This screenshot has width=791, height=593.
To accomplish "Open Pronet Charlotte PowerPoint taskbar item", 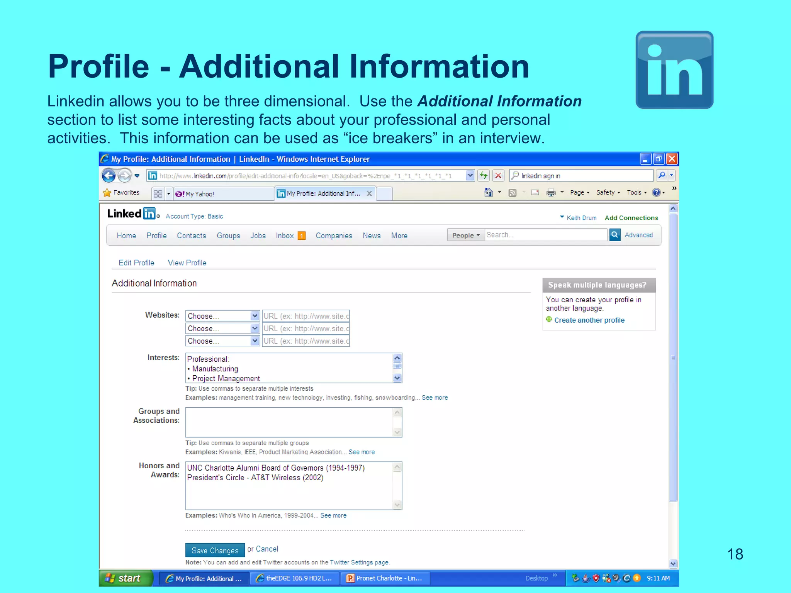I will [385, 578].
